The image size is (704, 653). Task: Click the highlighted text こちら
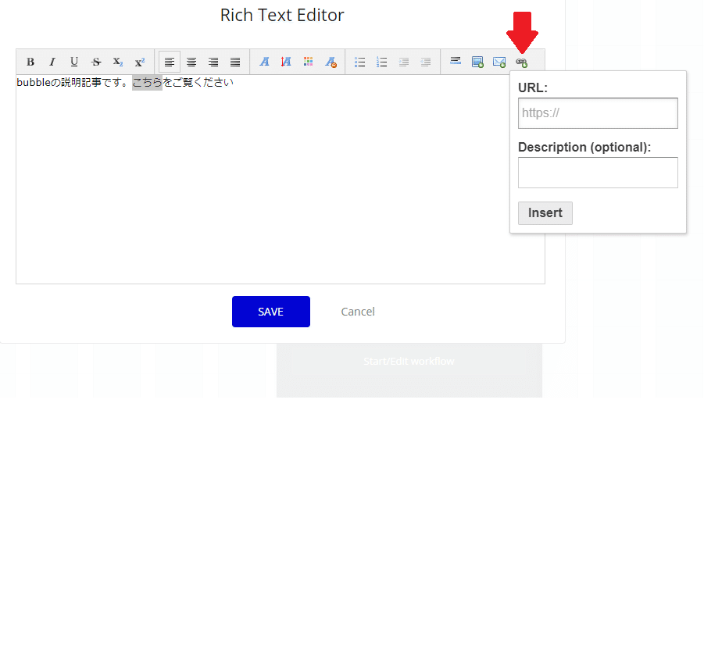tap(147, 83)
